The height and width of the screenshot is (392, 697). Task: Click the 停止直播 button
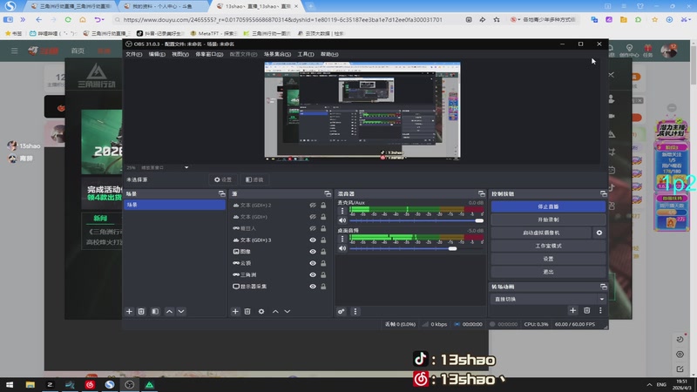click(548, 206)
